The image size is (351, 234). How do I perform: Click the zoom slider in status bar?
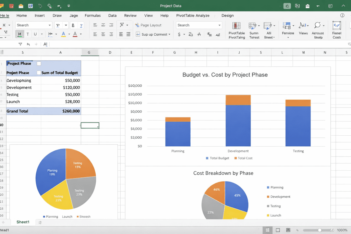[319, 230]
